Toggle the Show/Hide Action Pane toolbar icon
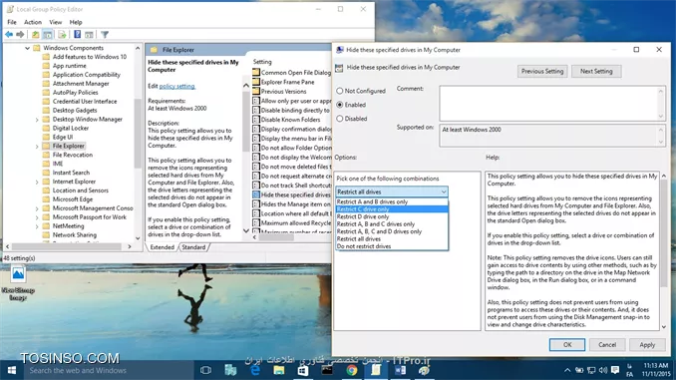The width and height of the screenshot is (676, 380). [x=89, y=35]
